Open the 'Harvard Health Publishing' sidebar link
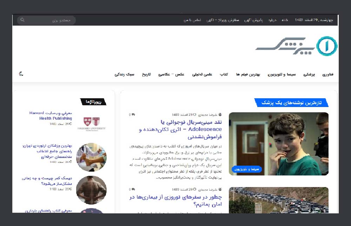Screen dimensions: 351x226 point(51,116)
